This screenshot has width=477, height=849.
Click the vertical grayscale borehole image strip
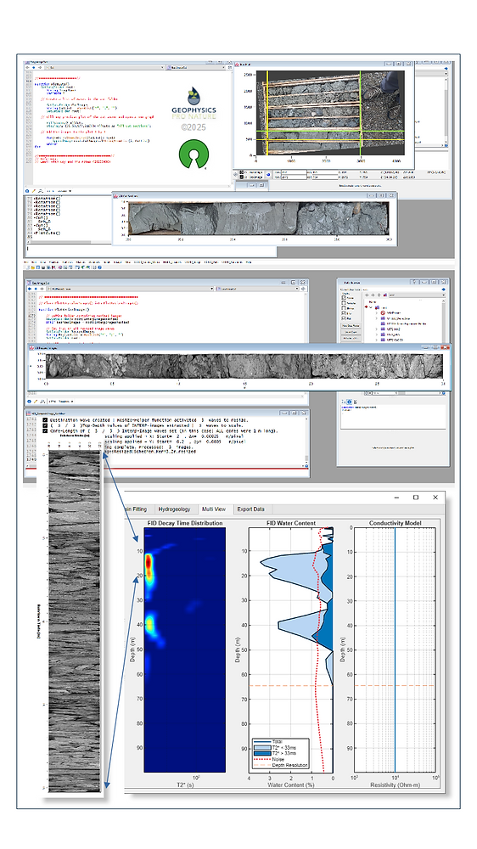pos(75,620)
